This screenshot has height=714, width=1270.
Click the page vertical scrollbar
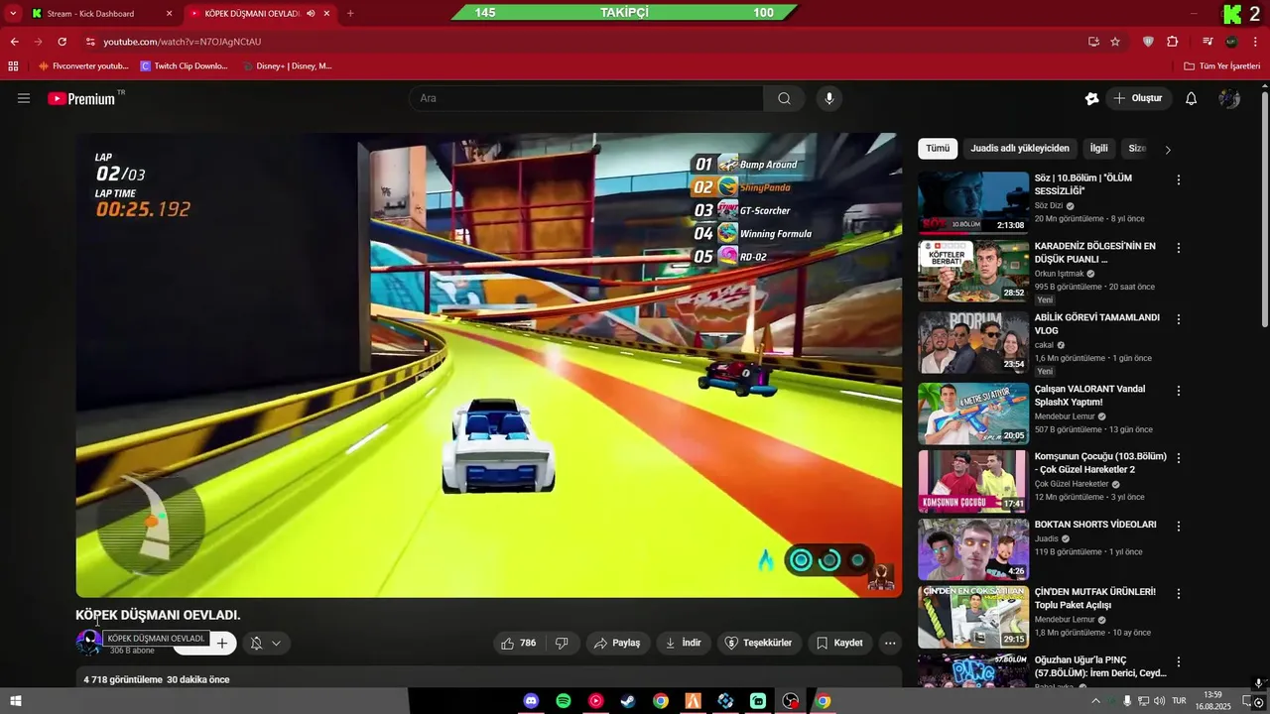1264,208
